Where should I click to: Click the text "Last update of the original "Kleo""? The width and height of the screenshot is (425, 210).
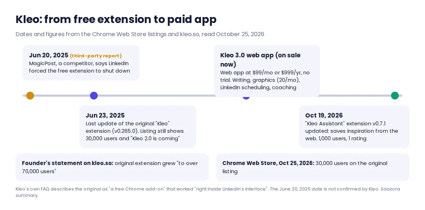coord(128,124)
